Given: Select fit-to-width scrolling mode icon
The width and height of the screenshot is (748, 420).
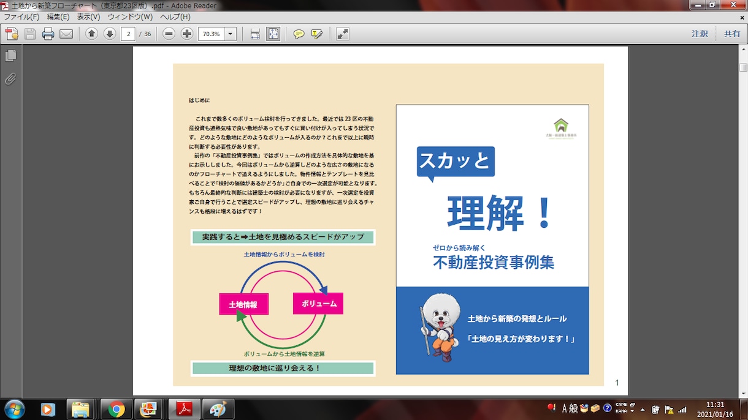Looking at the screenshot, I should pyautogui.click(x=255, y=34).
